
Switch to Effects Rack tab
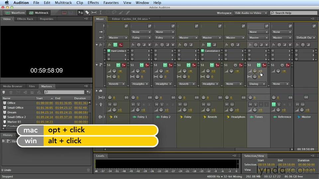coord(25,19)
